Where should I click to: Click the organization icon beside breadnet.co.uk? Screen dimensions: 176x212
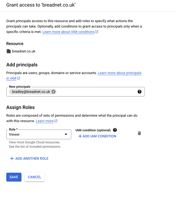pyautogui.click(x=9, y=51)
